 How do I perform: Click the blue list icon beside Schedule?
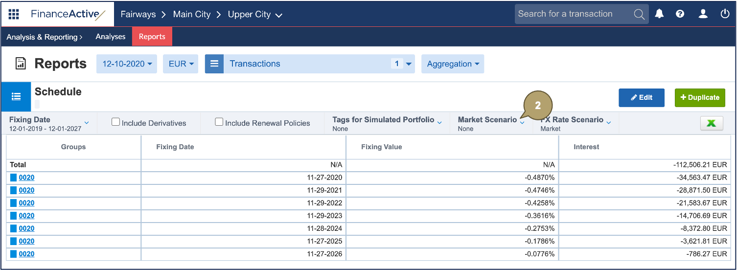pyautogui.click(x=16, y=97)
